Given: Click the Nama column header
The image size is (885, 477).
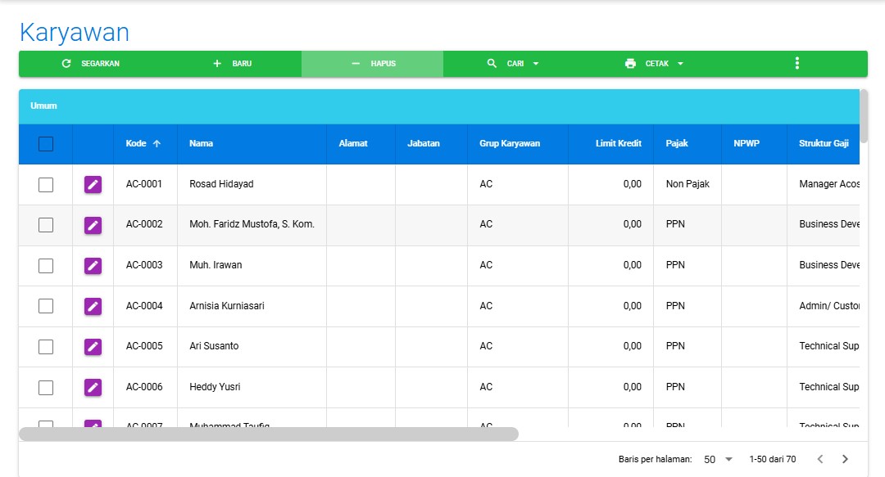Looking at the screenshot, I should coord(201,144).
